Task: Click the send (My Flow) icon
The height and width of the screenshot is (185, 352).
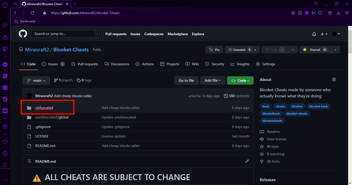Action: tap(313, 13)
